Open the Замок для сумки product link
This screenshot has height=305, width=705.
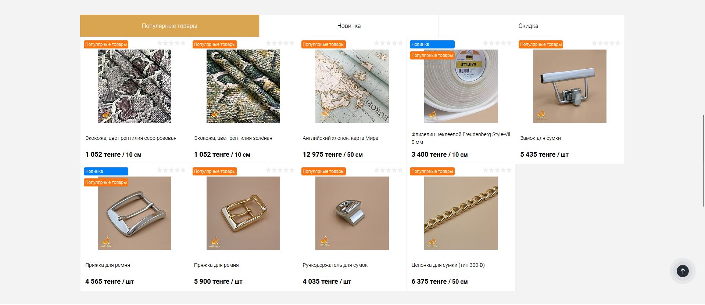coord(540,138)
